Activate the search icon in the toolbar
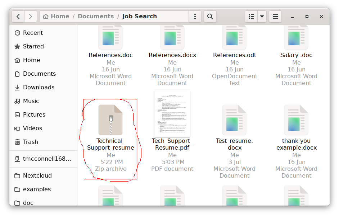This screenshot has height=216, width=339. (210, 16)
